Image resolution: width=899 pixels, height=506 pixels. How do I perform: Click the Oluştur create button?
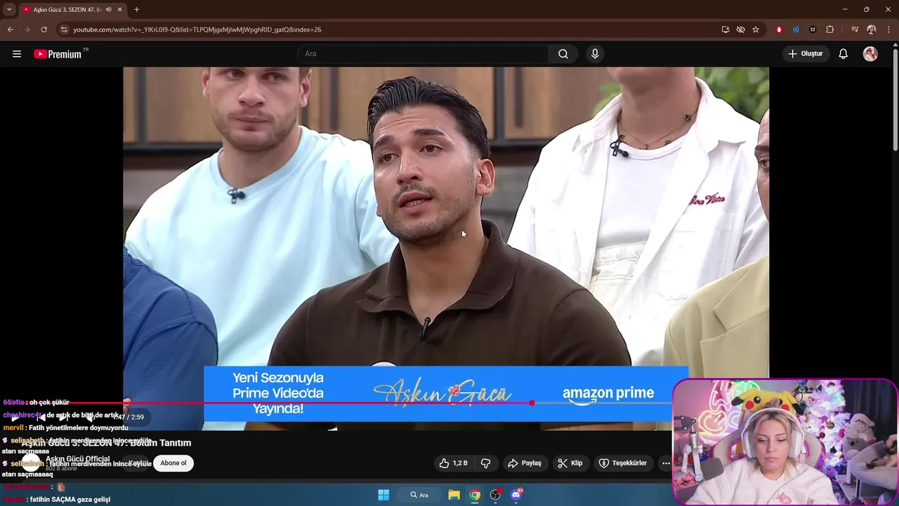pos(806,54)
